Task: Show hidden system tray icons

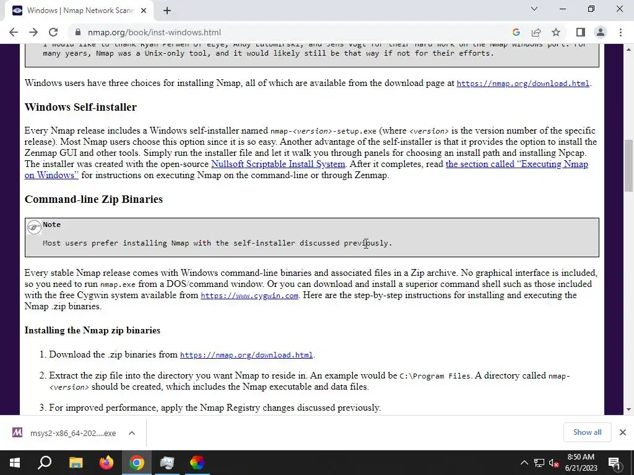Action: pyautogui.click(x=524, y=463)
